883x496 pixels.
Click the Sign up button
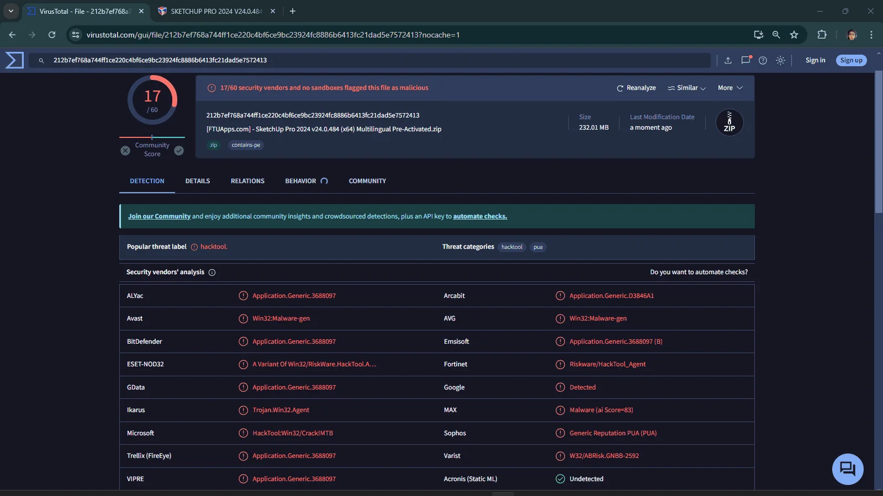(851, 61)
